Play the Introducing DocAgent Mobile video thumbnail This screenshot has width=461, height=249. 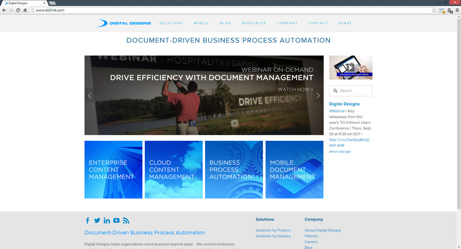(351, 68)
